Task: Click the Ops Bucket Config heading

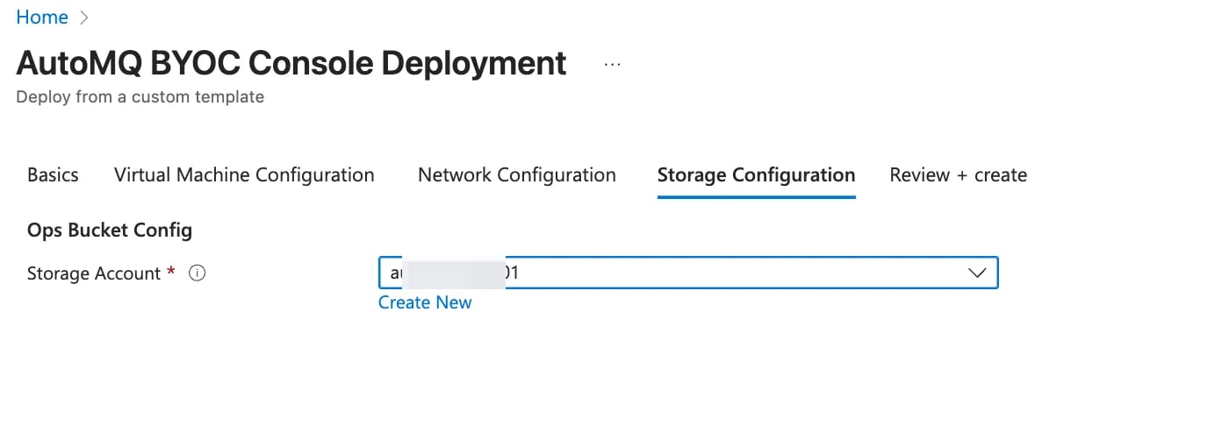Action: [110, 231]
